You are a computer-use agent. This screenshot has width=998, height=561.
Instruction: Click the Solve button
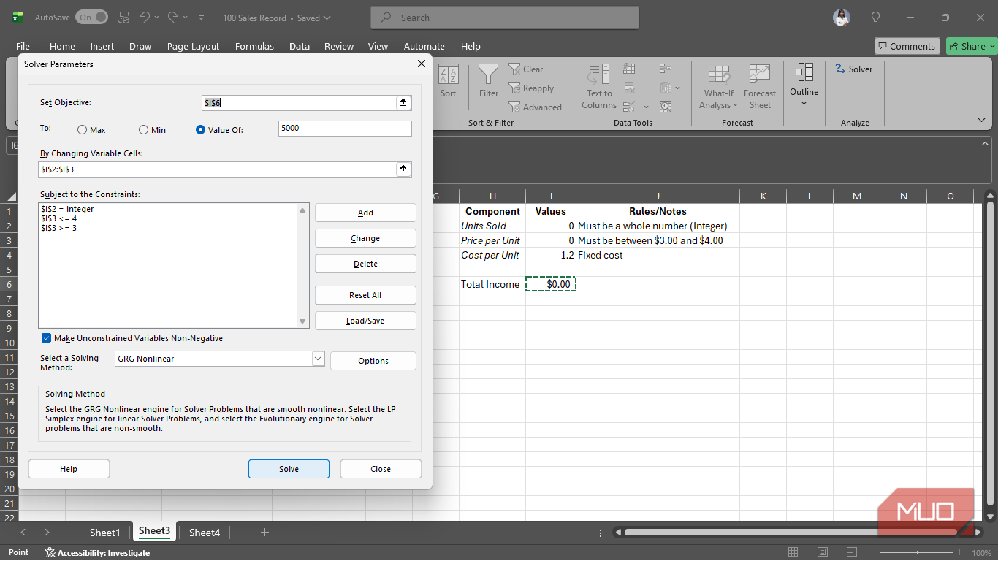click(289, 469)
